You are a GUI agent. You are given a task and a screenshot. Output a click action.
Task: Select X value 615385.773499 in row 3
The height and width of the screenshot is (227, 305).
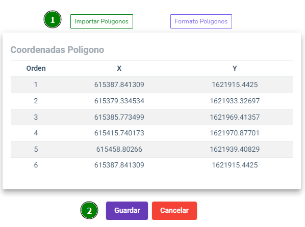pyautogui.click(x=119, y=117)
